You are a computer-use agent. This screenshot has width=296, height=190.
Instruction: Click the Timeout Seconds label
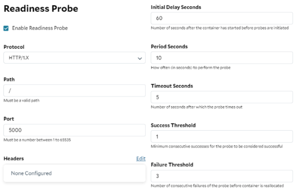click(172, 86)
